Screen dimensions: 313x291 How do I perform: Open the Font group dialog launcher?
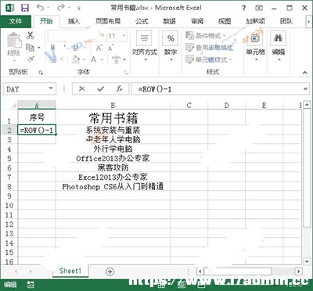click(126, 73)
